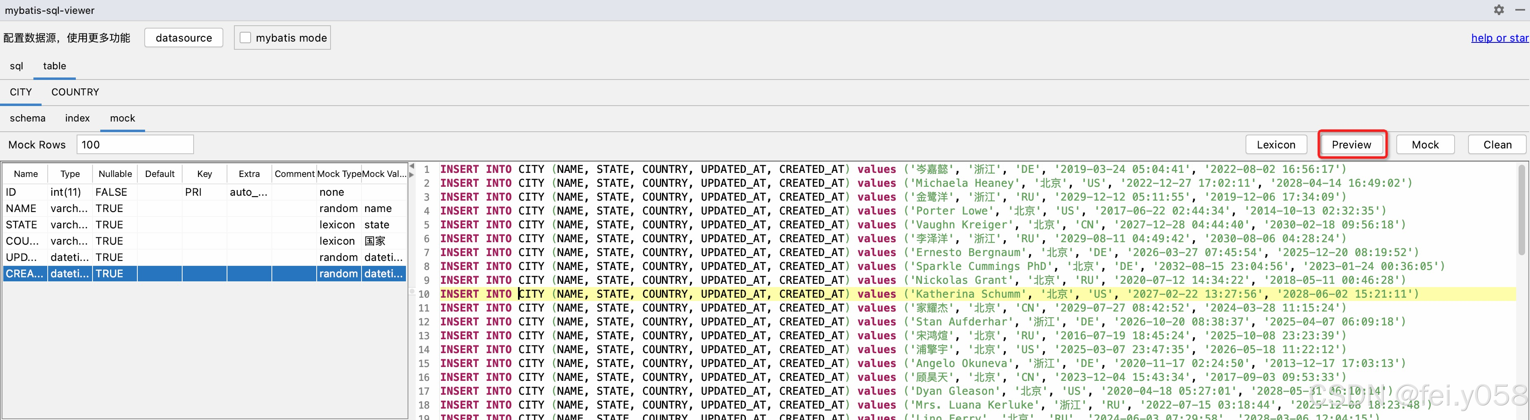Open the settings gear icon
Viewport: 1530px width, 420px height.
pyautogui.click(x=1499, y=10)
